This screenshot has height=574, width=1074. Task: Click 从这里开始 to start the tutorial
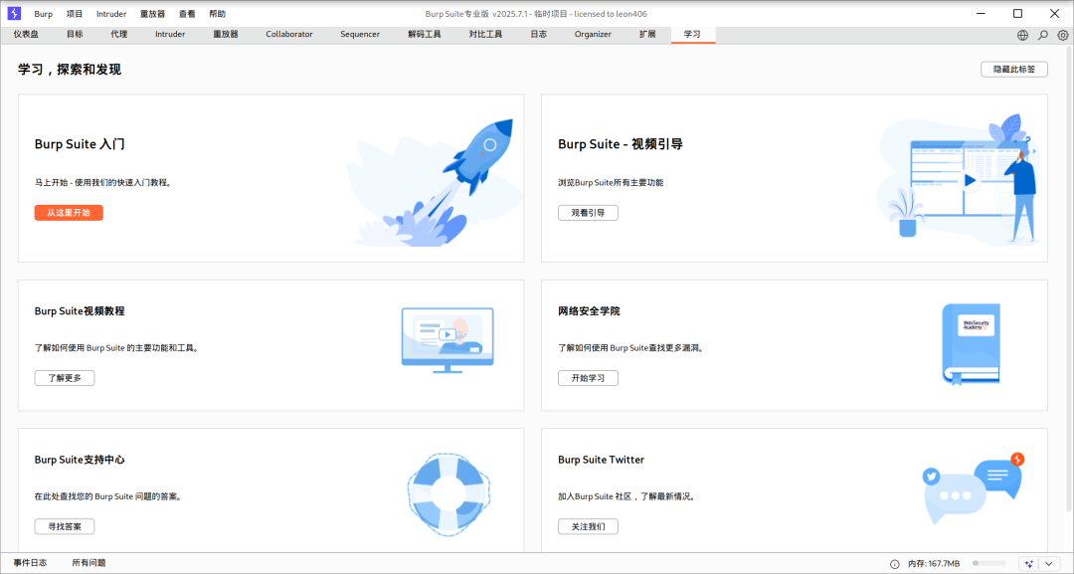pyautogui.click(x=68, y=212)
